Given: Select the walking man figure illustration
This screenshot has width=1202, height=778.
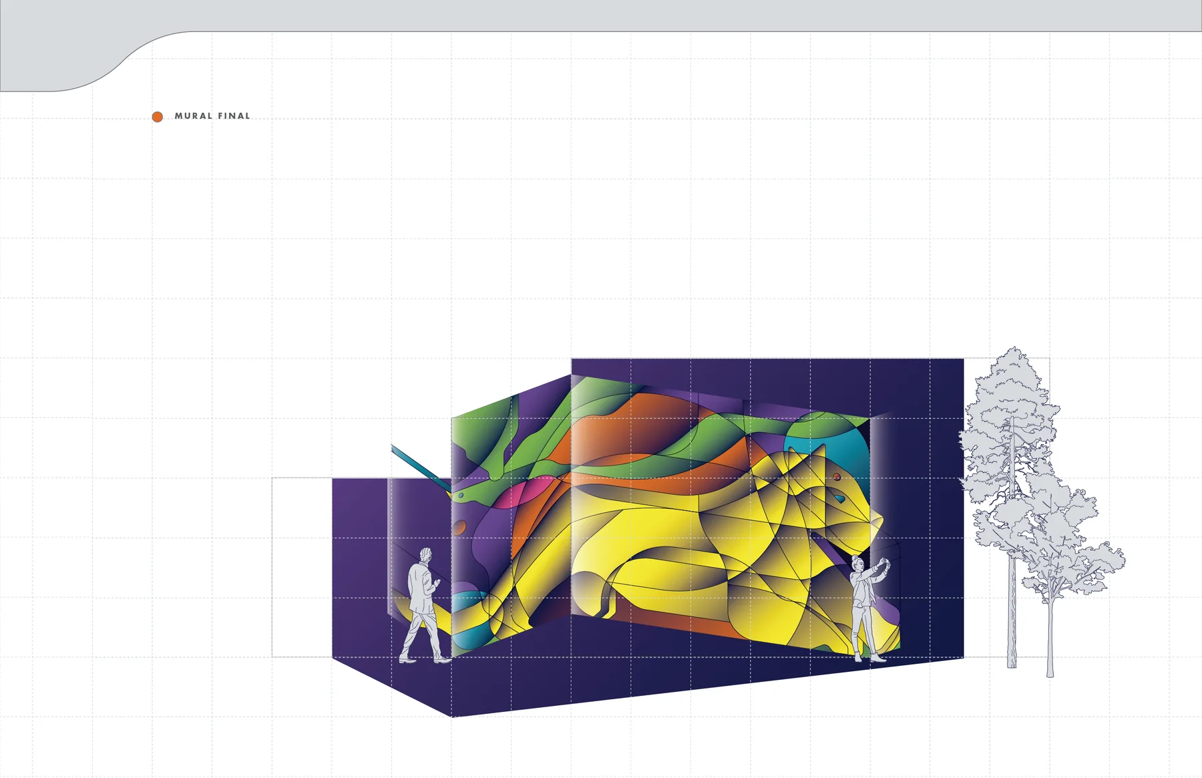Looking at the screenshot, I should click(425, 606).
